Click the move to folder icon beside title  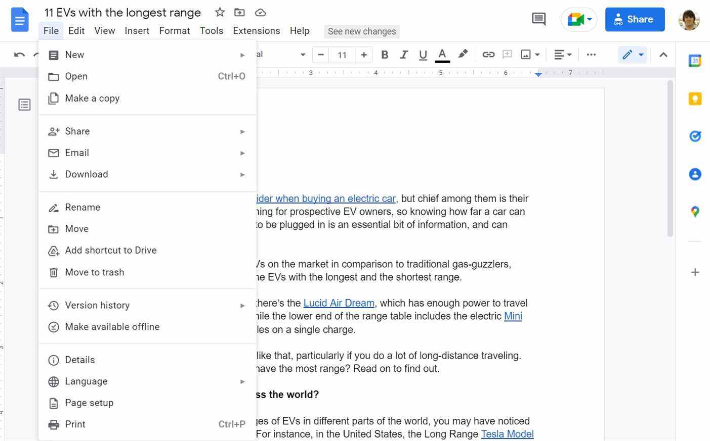(239, 12)
